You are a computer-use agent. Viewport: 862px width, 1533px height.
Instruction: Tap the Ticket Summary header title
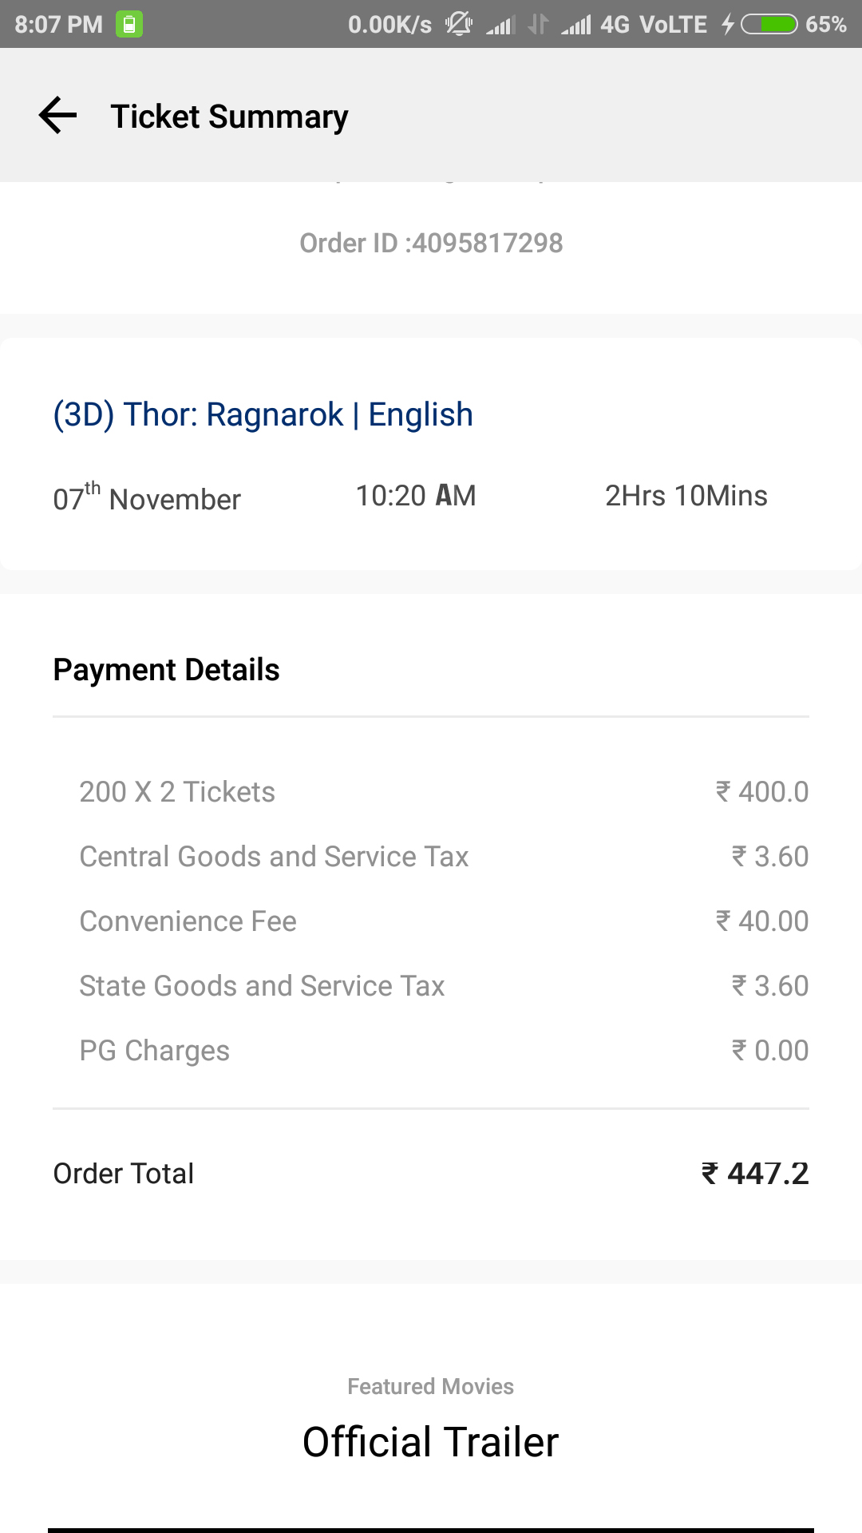(x=229, y=117)
